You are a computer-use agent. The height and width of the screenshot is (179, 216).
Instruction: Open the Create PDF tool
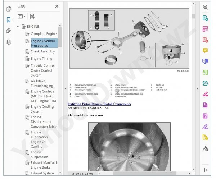click(x=205, y=40)
